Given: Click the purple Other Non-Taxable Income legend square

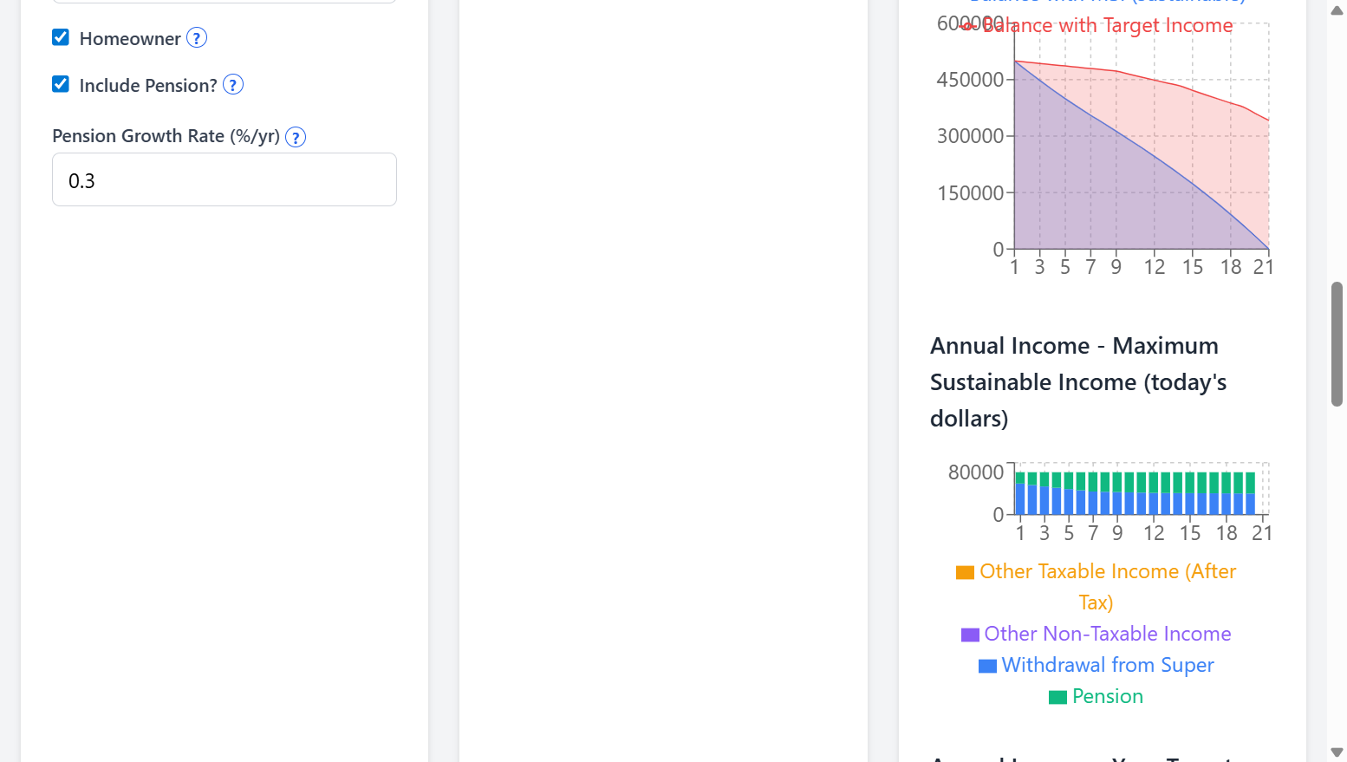Looking at the screenshot, I should [970, 635].
